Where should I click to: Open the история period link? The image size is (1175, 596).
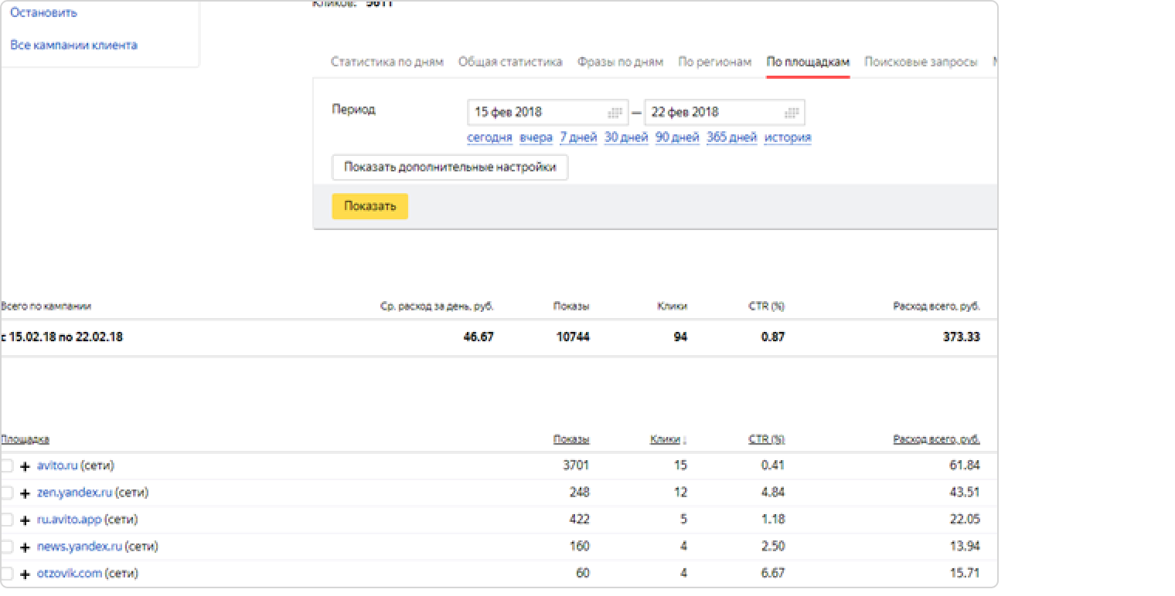click(x=788, y=137)
